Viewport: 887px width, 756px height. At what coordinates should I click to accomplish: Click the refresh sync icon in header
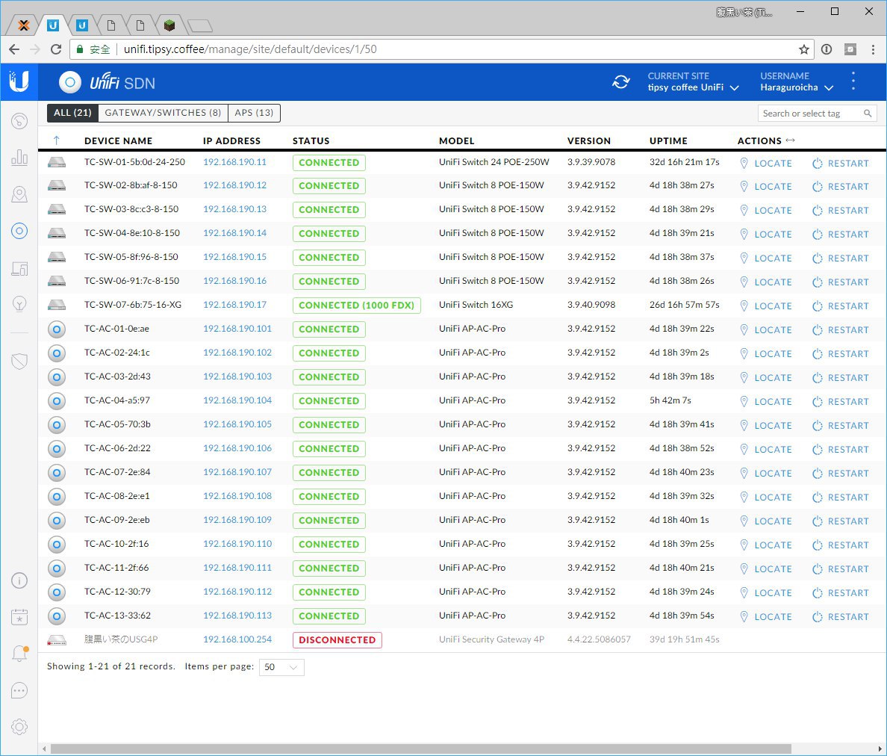click(x=621, y=82)
